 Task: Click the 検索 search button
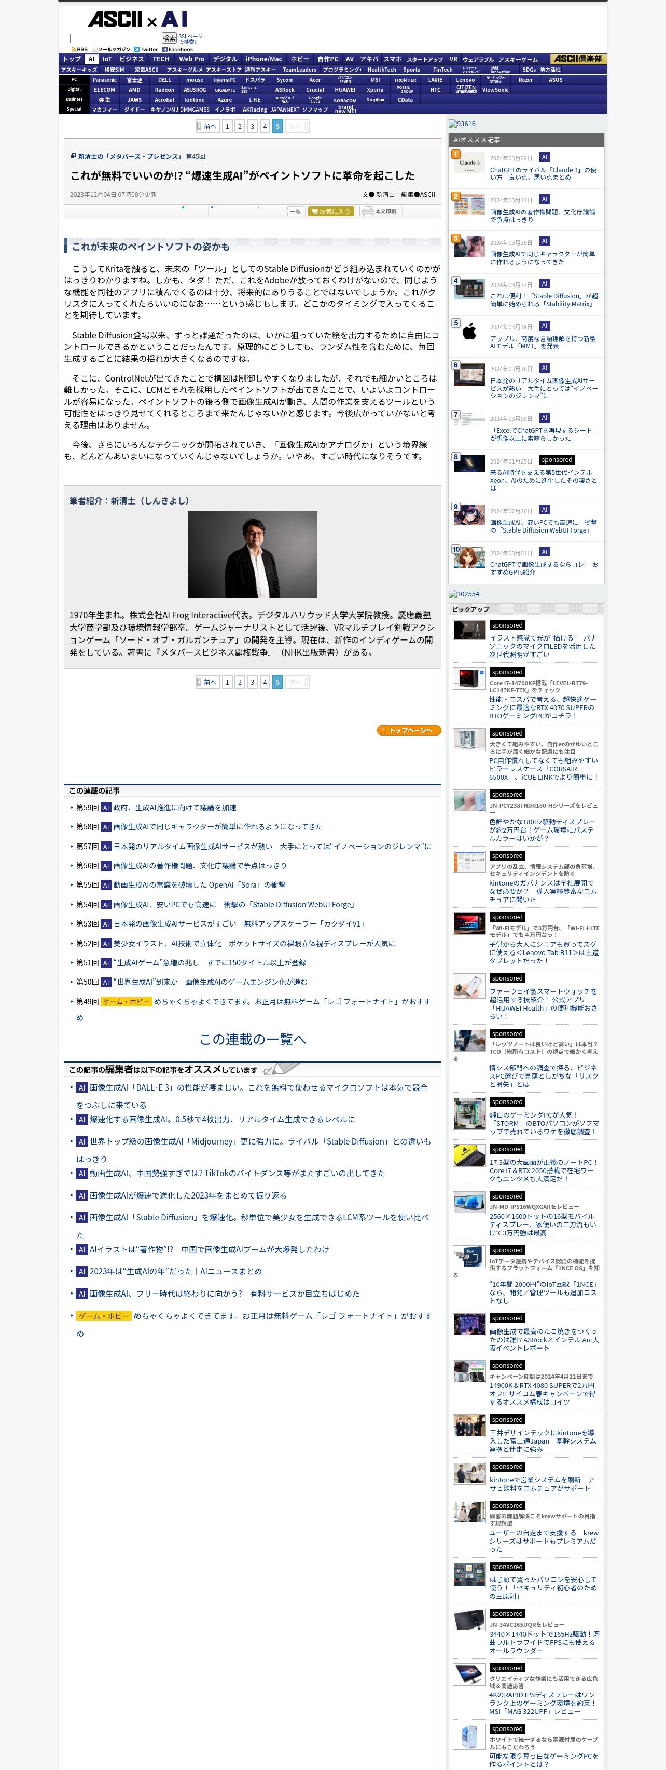pyautogui.click(x=169, y=38)
